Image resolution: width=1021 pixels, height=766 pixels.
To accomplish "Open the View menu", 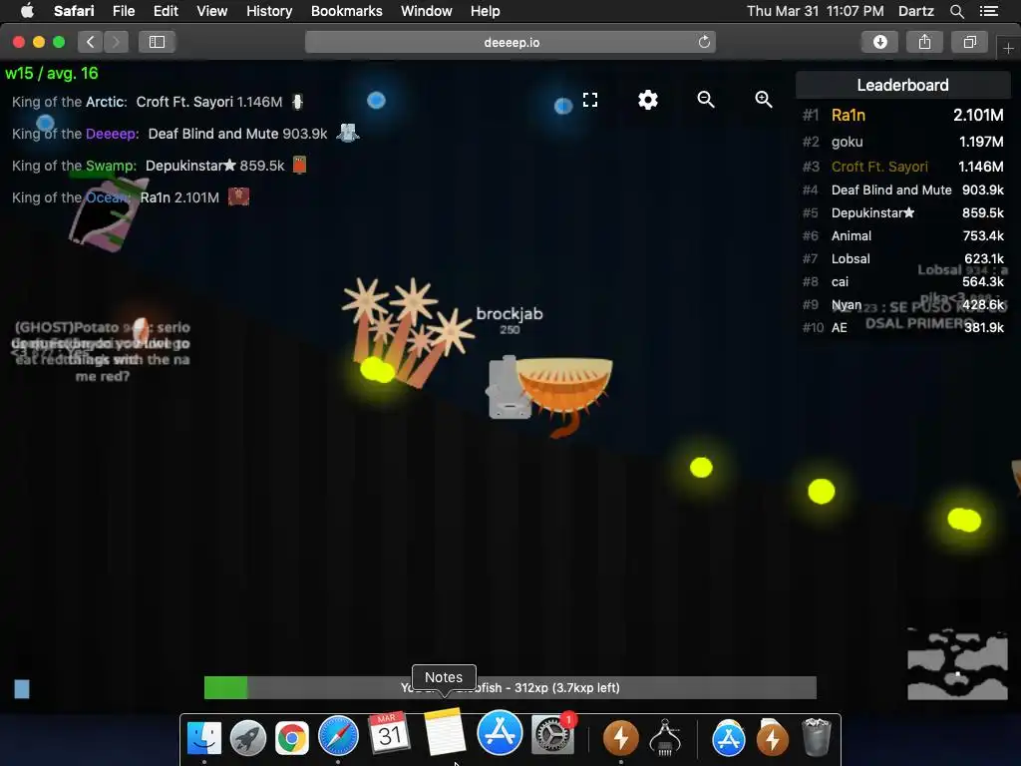I will [212, 11].
